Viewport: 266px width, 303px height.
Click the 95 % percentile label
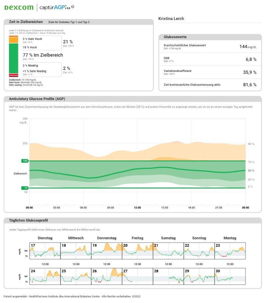[x=251, y=144]
